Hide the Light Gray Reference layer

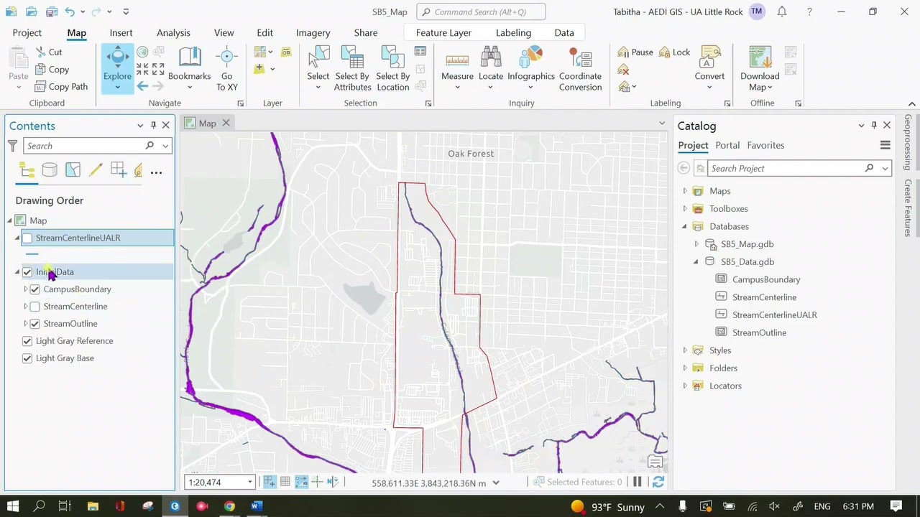[27, 341]
